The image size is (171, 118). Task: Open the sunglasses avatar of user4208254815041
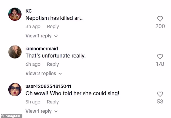[15, 90]
